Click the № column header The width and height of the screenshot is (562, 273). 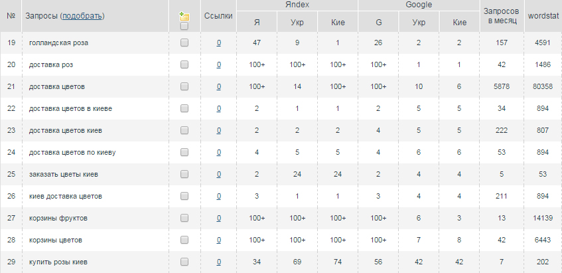click(x=11, y=16)
